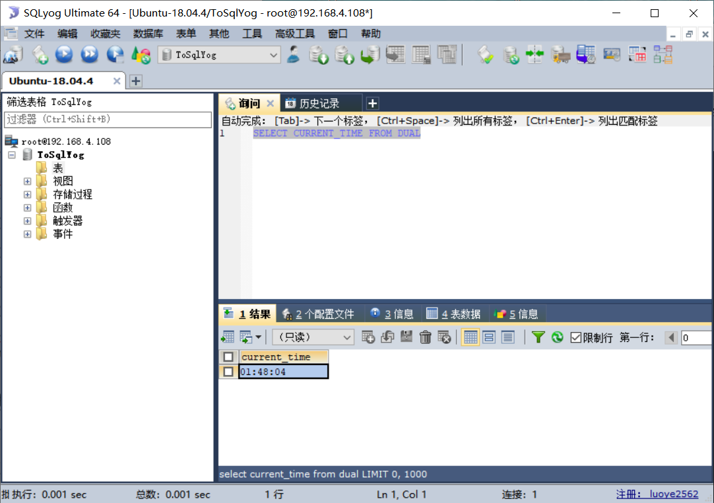Click the copy tables toolbar icon
The width and height of the screenshot is (714, 503).
(447, 55)
